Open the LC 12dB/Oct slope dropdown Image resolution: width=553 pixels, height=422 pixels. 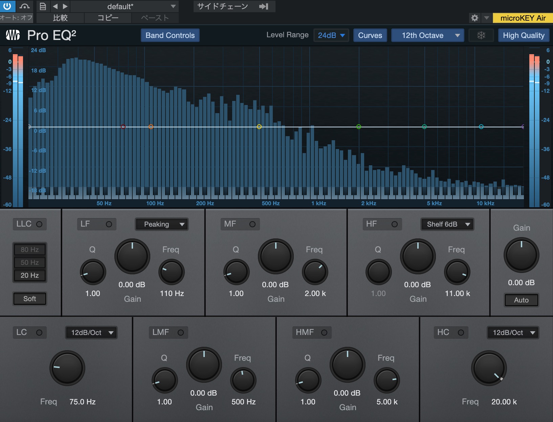coord(91,333)
